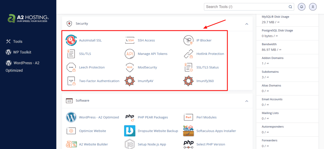Open the user account icon
This screenshot has height=149, width=324.
coord(313,7)
